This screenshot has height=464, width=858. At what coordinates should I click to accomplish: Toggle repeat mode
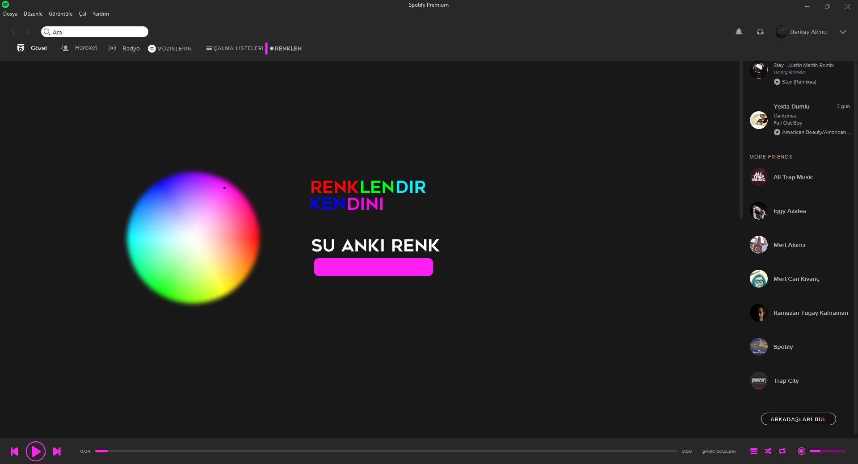[782, 451]
